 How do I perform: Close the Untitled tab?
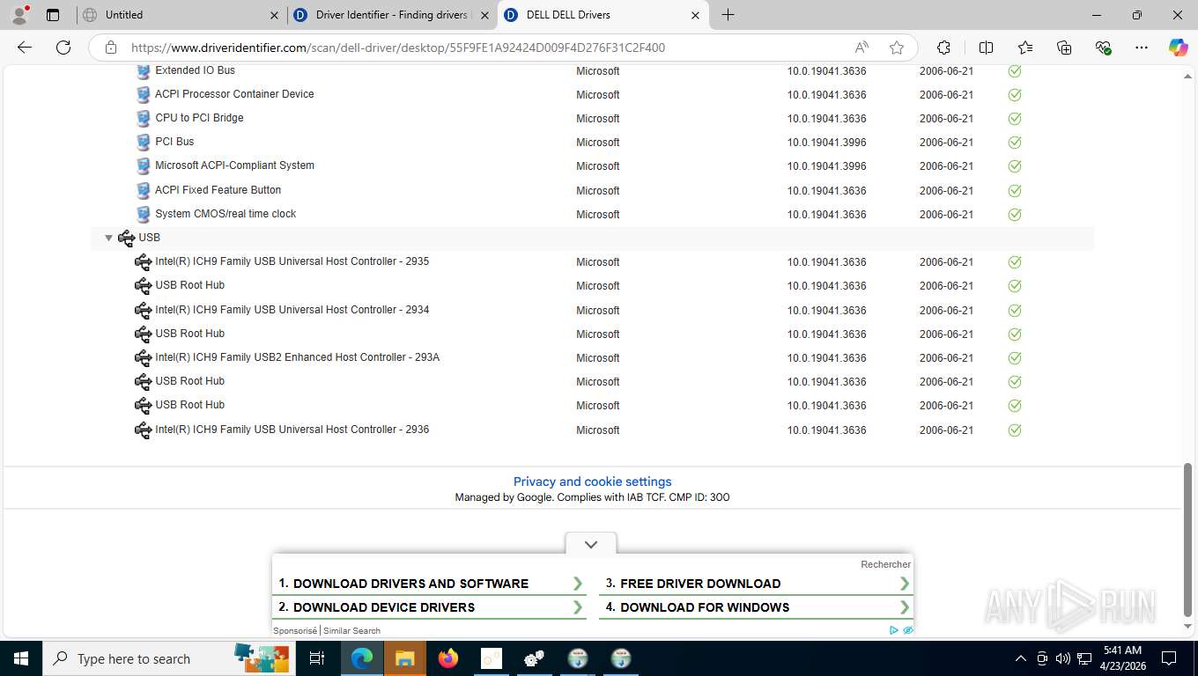(274, 15)
